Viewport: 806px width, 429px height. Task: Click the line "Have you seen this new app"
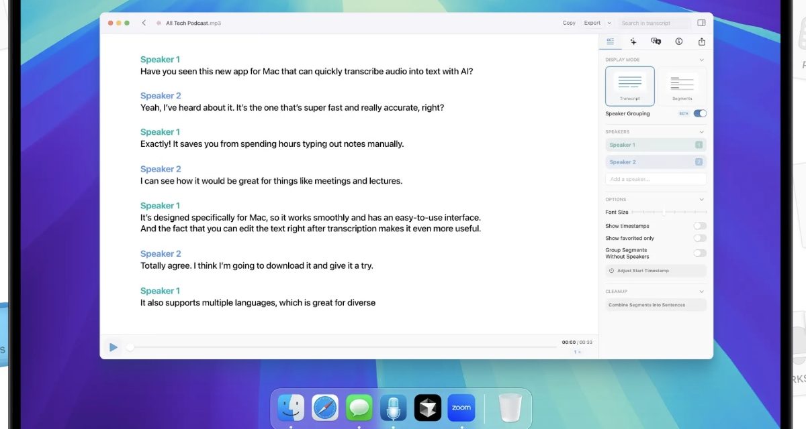[x=306, y=71]
